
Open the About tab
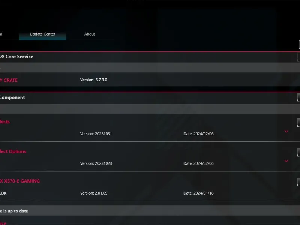90,34
